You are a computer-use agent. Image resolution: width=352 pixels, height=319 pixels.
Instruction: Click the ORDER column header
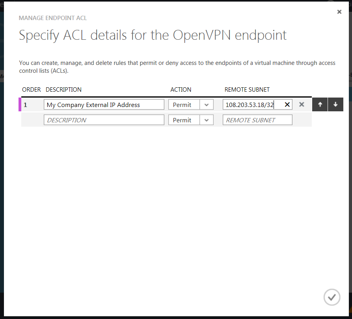tap(31, 90)
